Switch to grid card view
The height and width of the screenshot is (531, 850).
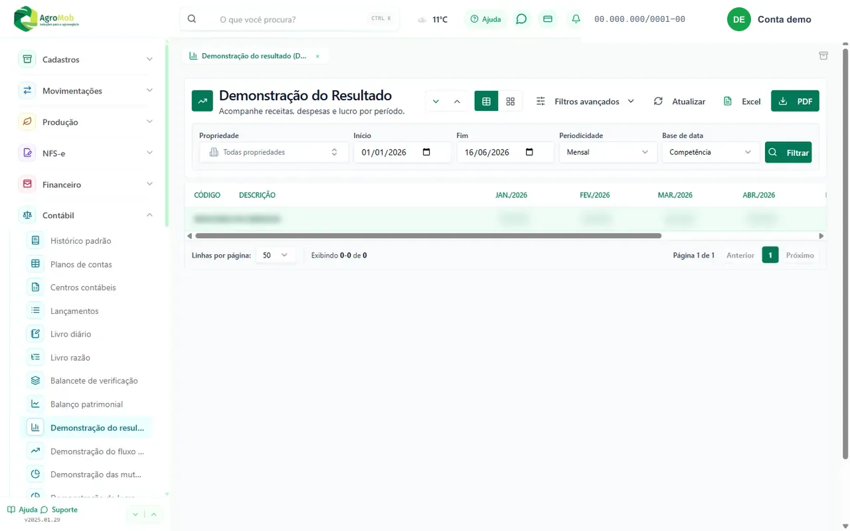click(510, 101)
